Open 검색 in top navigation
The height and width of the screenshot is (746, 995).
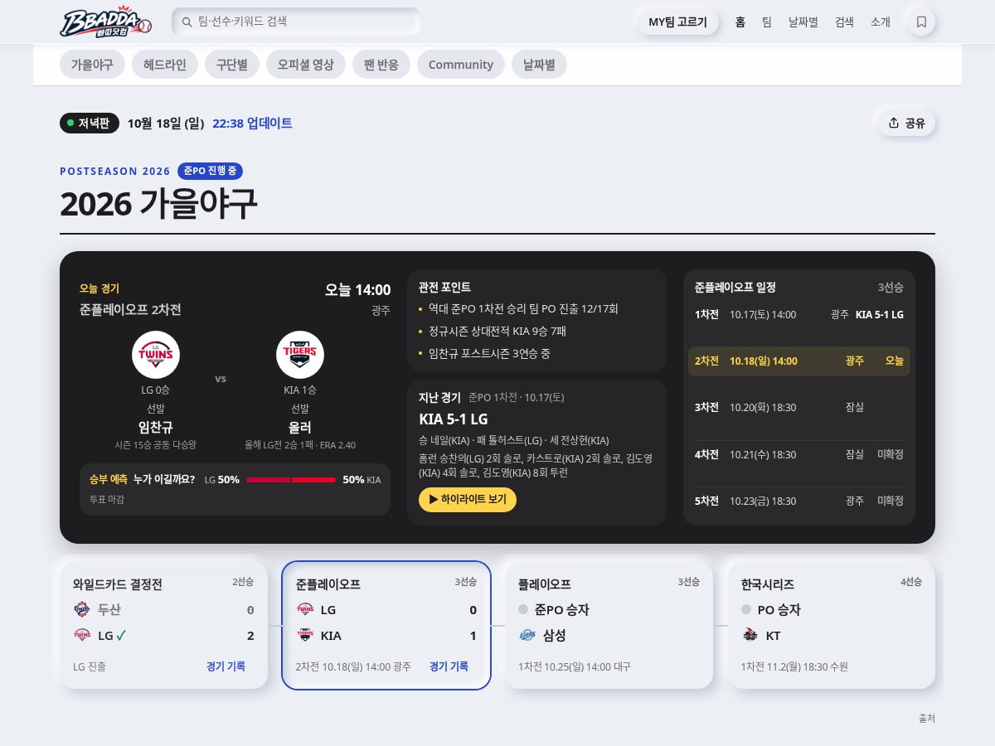click(844, 22)
